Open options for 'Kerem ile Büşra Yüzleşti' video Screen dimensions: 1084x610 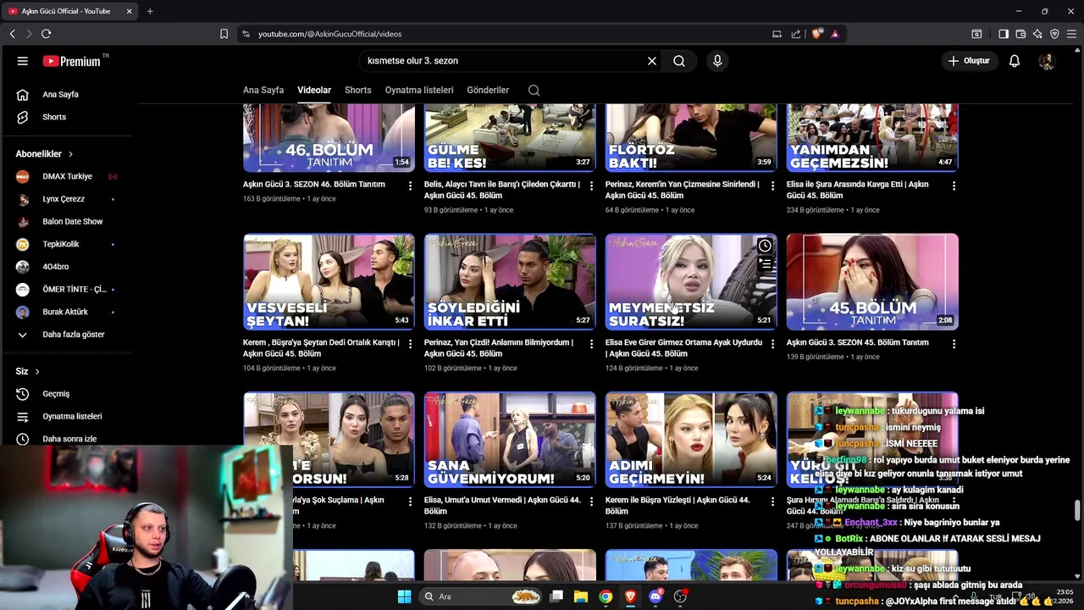pos(772,502)
